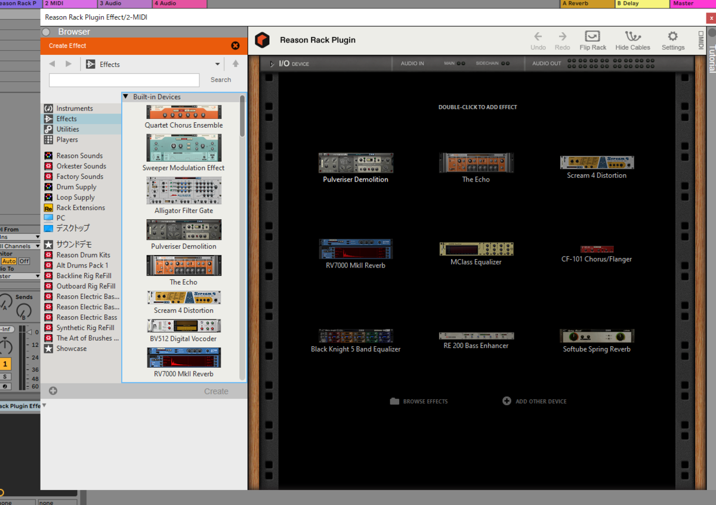Click the add location plus icon
The image size is (716, 505).
tap(53, 391)
